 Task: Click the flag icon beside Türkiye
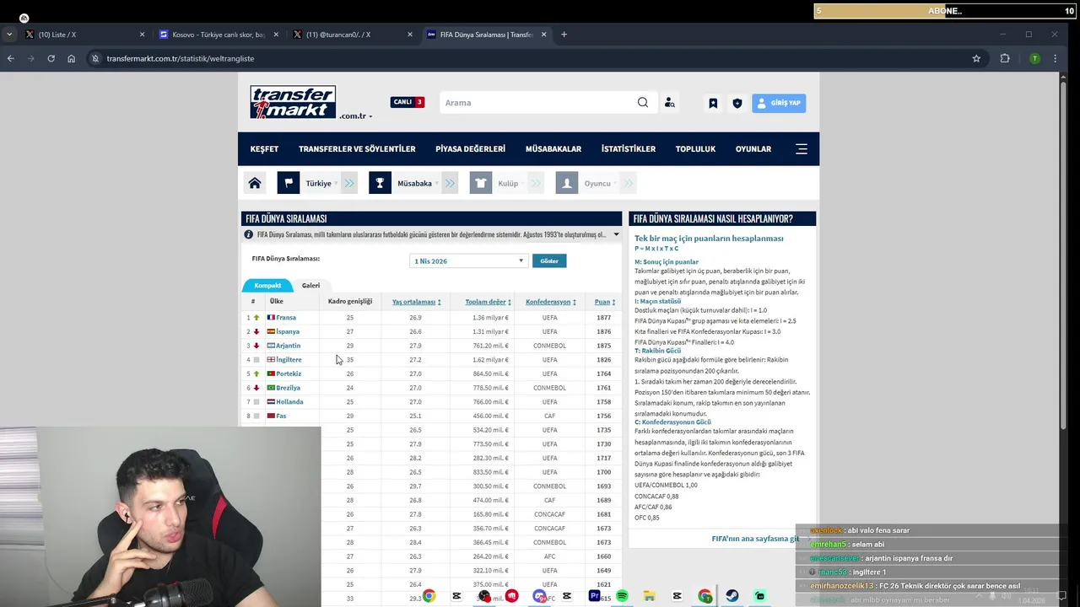[x=289, y=183]
